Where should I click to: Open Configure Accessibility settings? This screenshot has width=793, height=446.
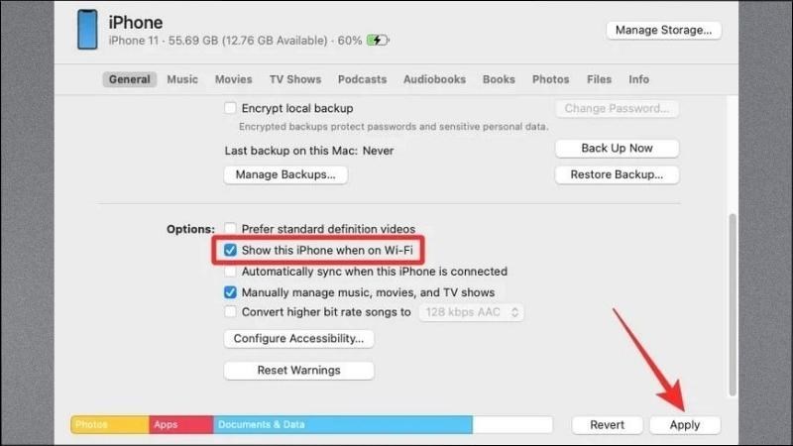[x=299, y=339]
